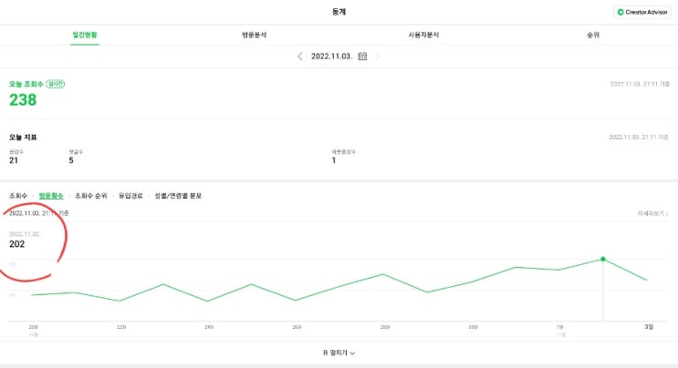Click the 댓글수 value 5
This screenshot has width=678, height=368.
click(x=71, y=160)
